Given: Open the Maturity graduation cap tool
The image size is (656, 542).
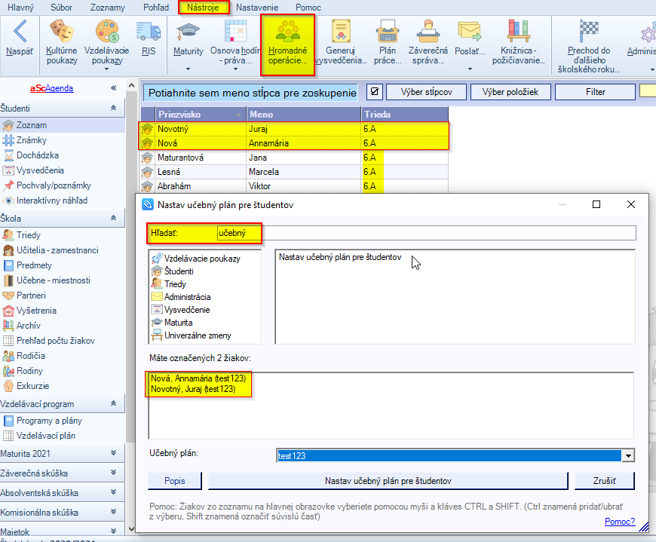Looking at the screenshot, I should pos(188,32).
